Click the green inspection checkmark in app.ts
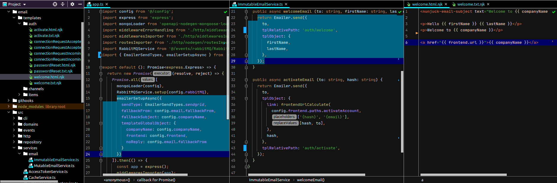This screenshot has width=557, height=183. pos(225,12)
